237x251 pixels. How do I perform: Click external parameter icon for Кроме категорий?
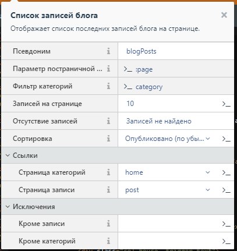pos(227,242)
